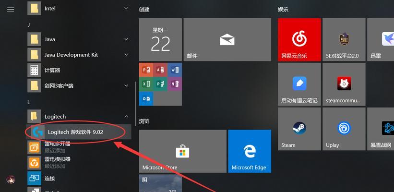Launch 雷电多开器 app icon
394x192 pixels.
pyautogui.click(x=34, y=147)
